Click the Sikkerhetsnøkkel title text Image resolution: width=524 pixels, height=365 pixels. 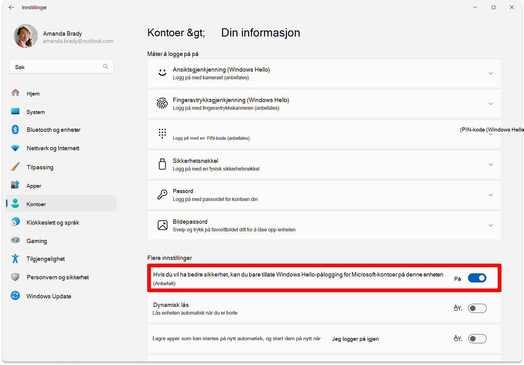(195, 161)
